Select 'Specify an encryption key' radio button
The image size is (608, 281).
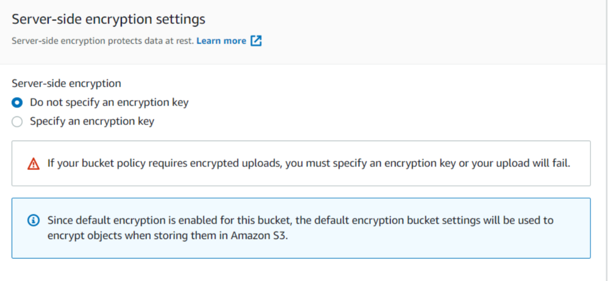click(x=17, y=122)
